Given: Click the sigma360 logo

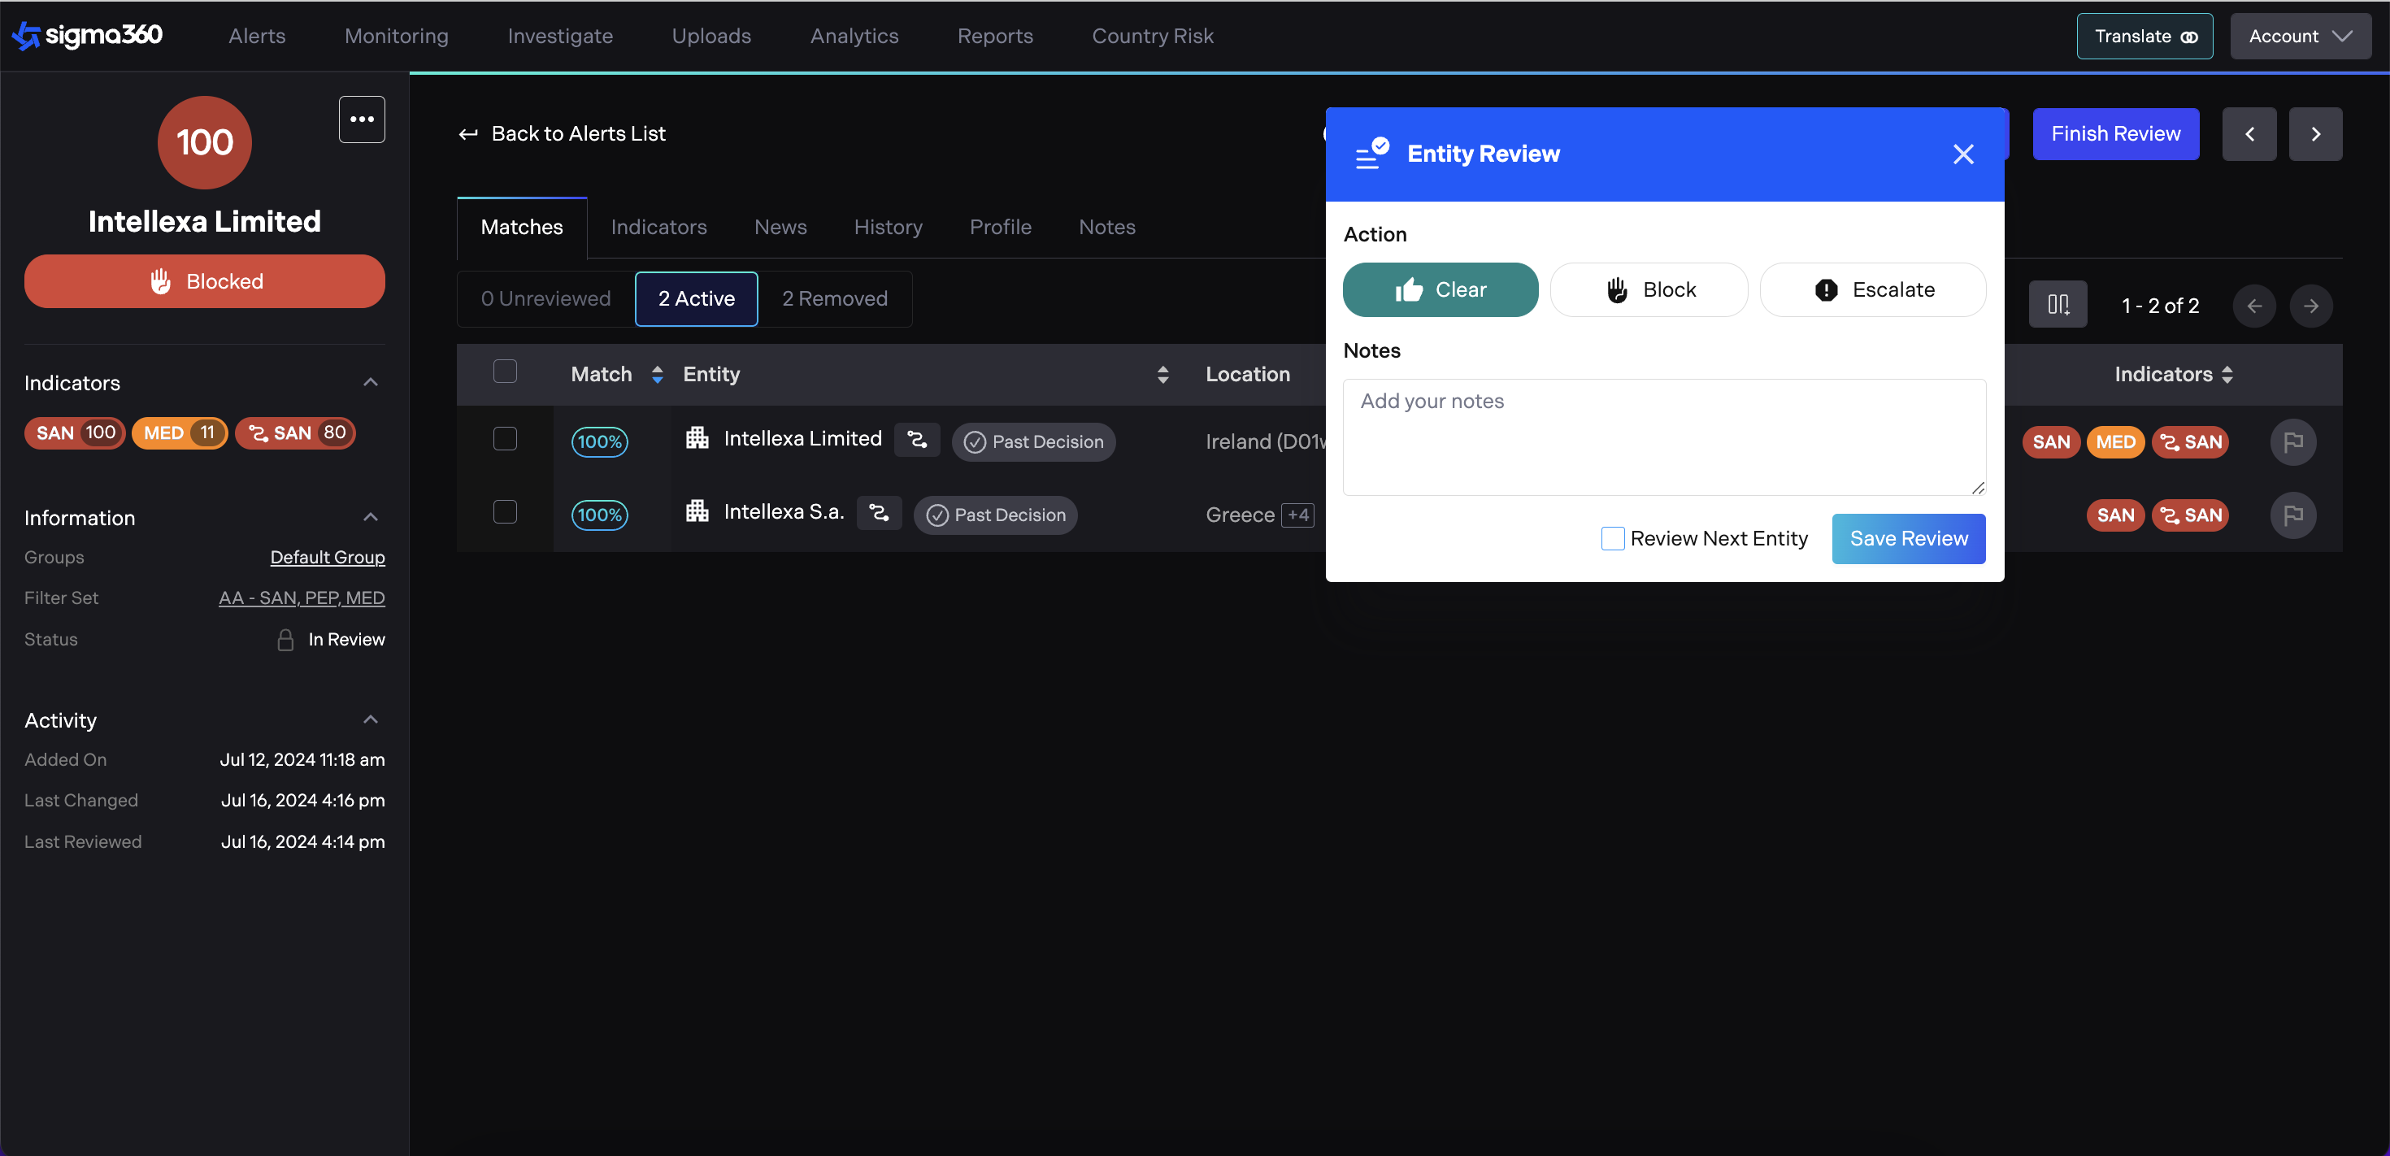Looking at the screenshot, I should coord(87,35).
